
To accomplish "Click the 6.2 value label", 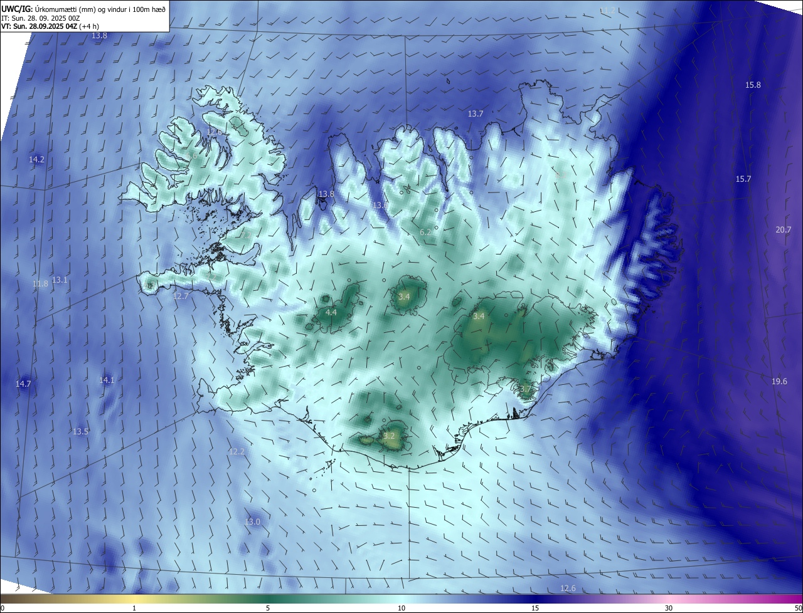I will click(425, 233).
